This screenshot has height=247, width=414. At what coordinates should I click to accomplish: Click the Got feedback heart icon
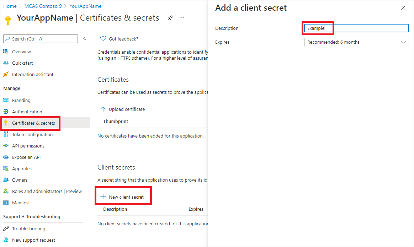(x=103, y=38)
